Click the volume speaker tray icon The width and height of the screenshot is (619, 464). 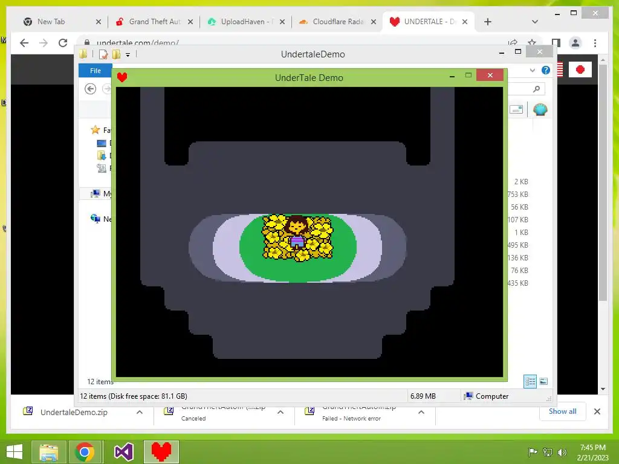(562, 452)
